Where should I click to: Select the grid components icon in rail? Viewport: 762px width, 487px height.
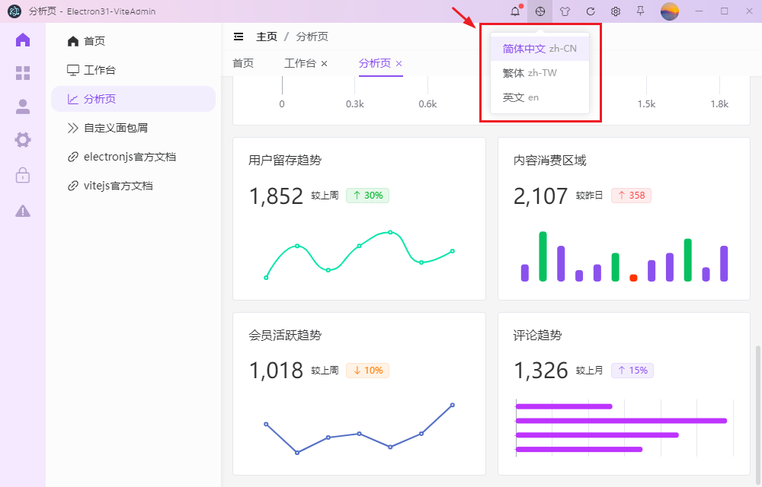coord(23,73)
